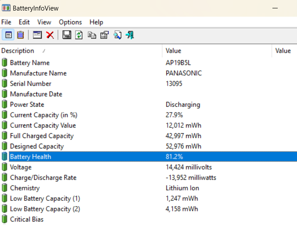Viewport: 297px width, 225px height.
Task: Click the AP19B5L battery name value
Action: [x=178, y=63]
